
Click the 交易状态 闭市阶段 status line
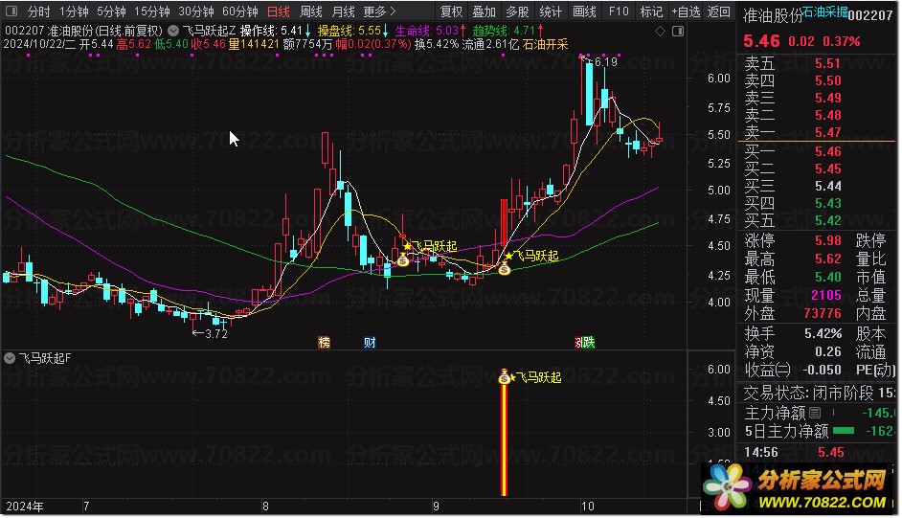(818, 394)
